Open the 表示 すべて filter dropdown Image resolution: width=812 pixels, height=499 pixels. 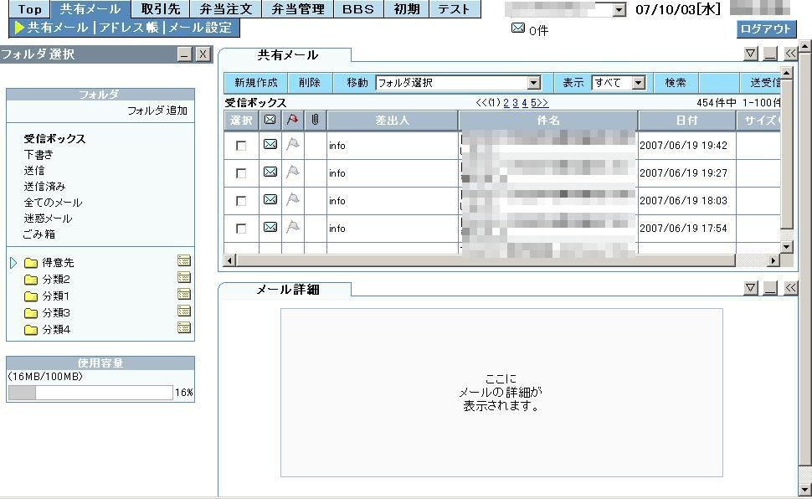click(619, 82)
